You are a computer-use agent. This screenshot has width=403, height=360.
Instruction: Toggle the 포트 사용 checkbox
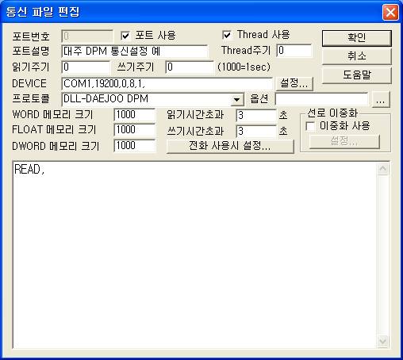click(125, 36)
